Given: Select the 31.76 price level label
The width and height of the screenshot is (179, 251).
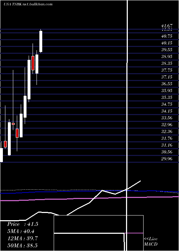Looking at the screenshot, I should [x=167, y=138].
